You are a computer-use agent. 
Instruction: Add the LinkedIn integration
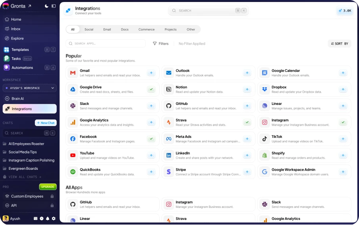(247, 155)
